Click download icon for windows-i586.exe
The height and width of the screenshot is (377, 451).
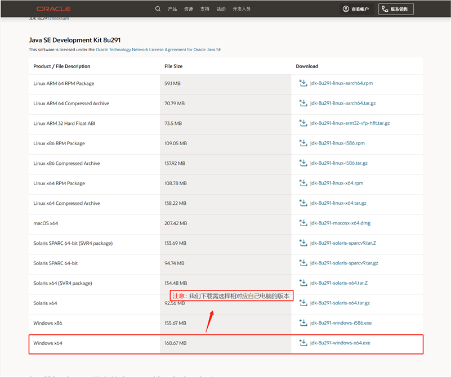click(303, 322)
